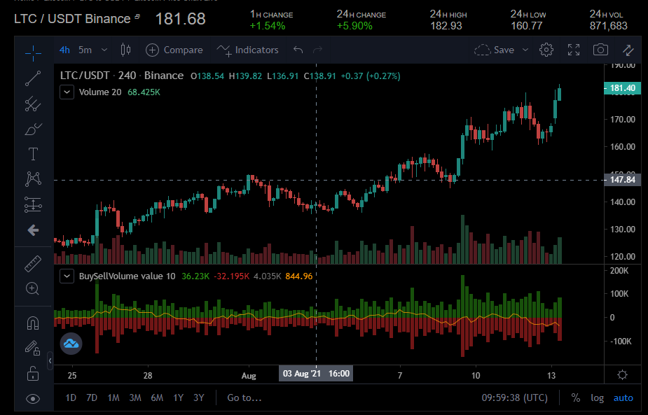Click the 181.40 current price label
The width and height of the screenshot is (648, 415).
click(x=622, y=88)
